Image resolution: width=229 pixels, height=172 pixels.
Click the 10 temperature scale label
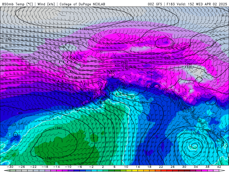(126, 167)
